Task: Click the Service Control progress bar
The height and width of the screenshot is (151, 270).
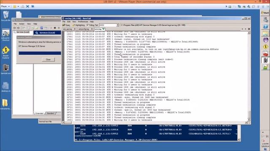Action: [40, 53]
